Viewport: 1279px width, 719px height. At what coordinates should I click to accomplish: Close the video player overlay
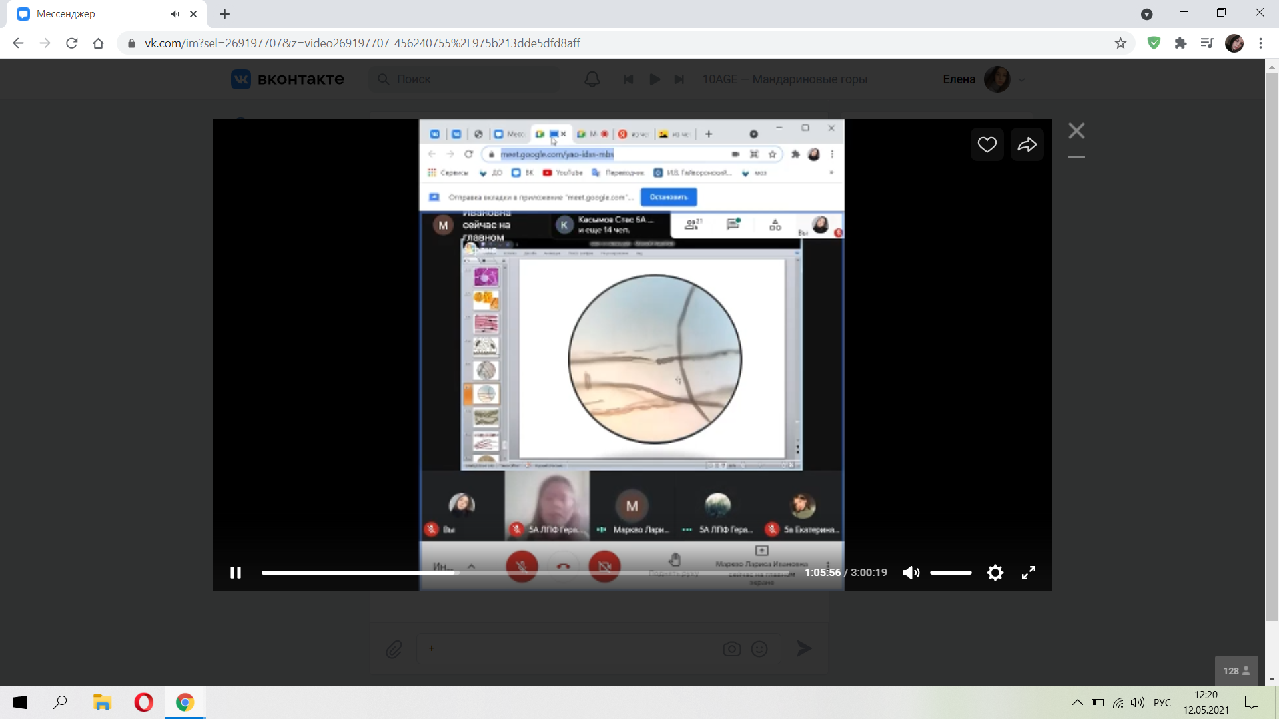tap(1077, 130)
